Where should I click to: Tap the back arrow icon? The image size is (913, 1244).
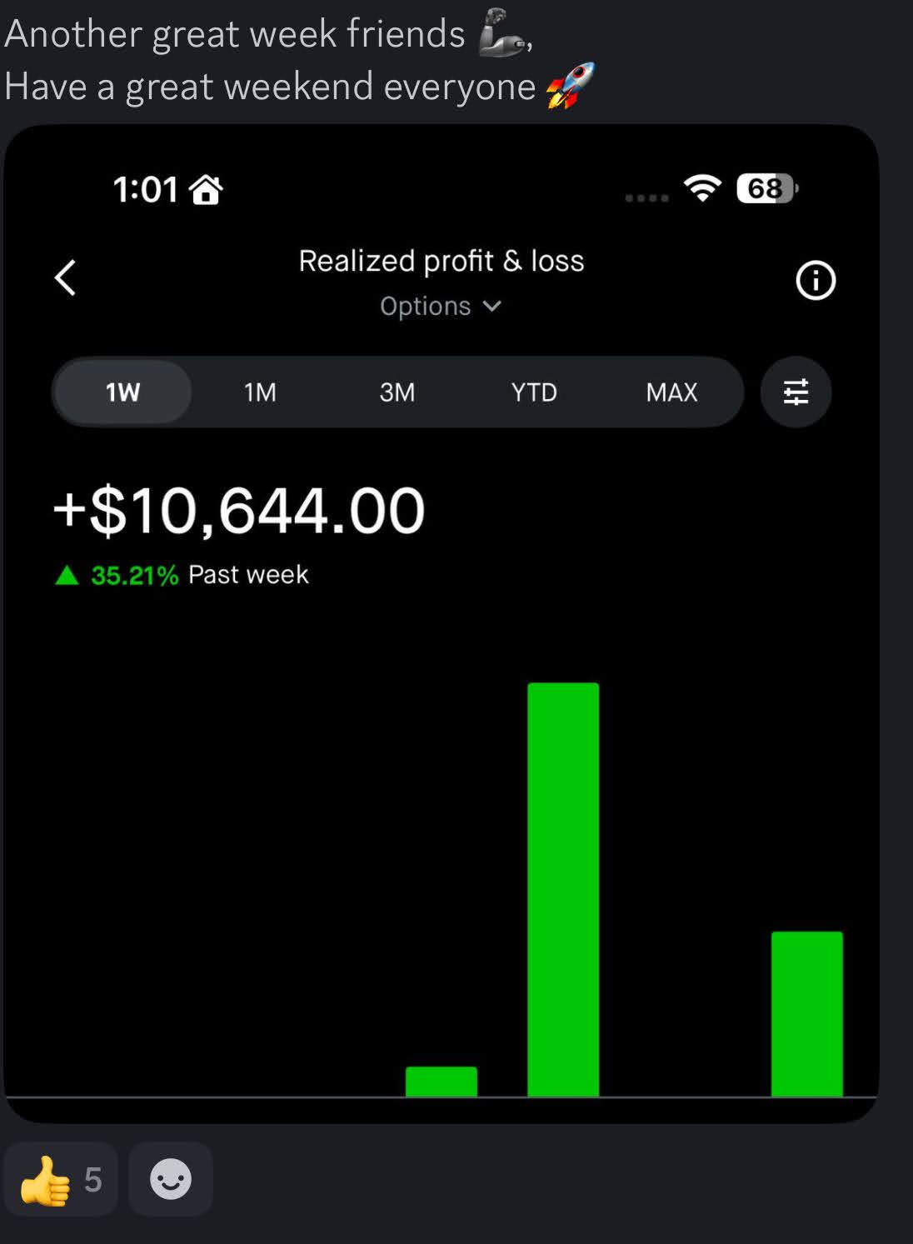pos(66,278)
